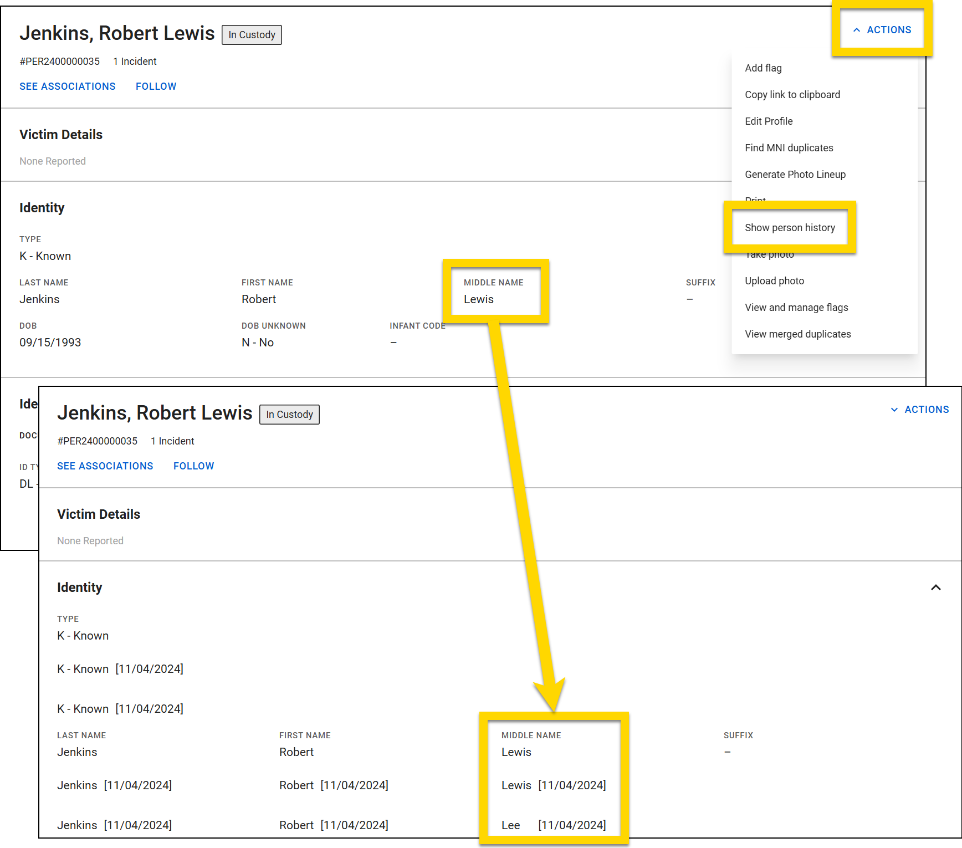The height and width of the screenshot is (848, 962).
Task: Select the person ID #PER2400000035
Action: pos(59,61)
